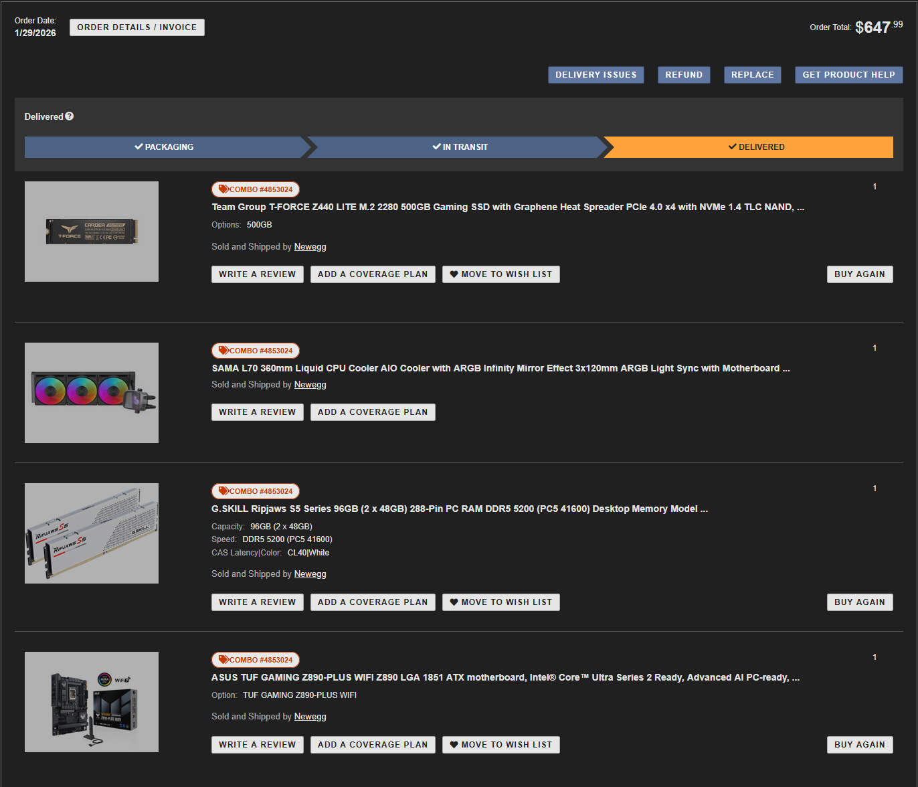Write a review for Team Group SSD
The width and height of the screenshot is (918, 787).
pos(258,274)
